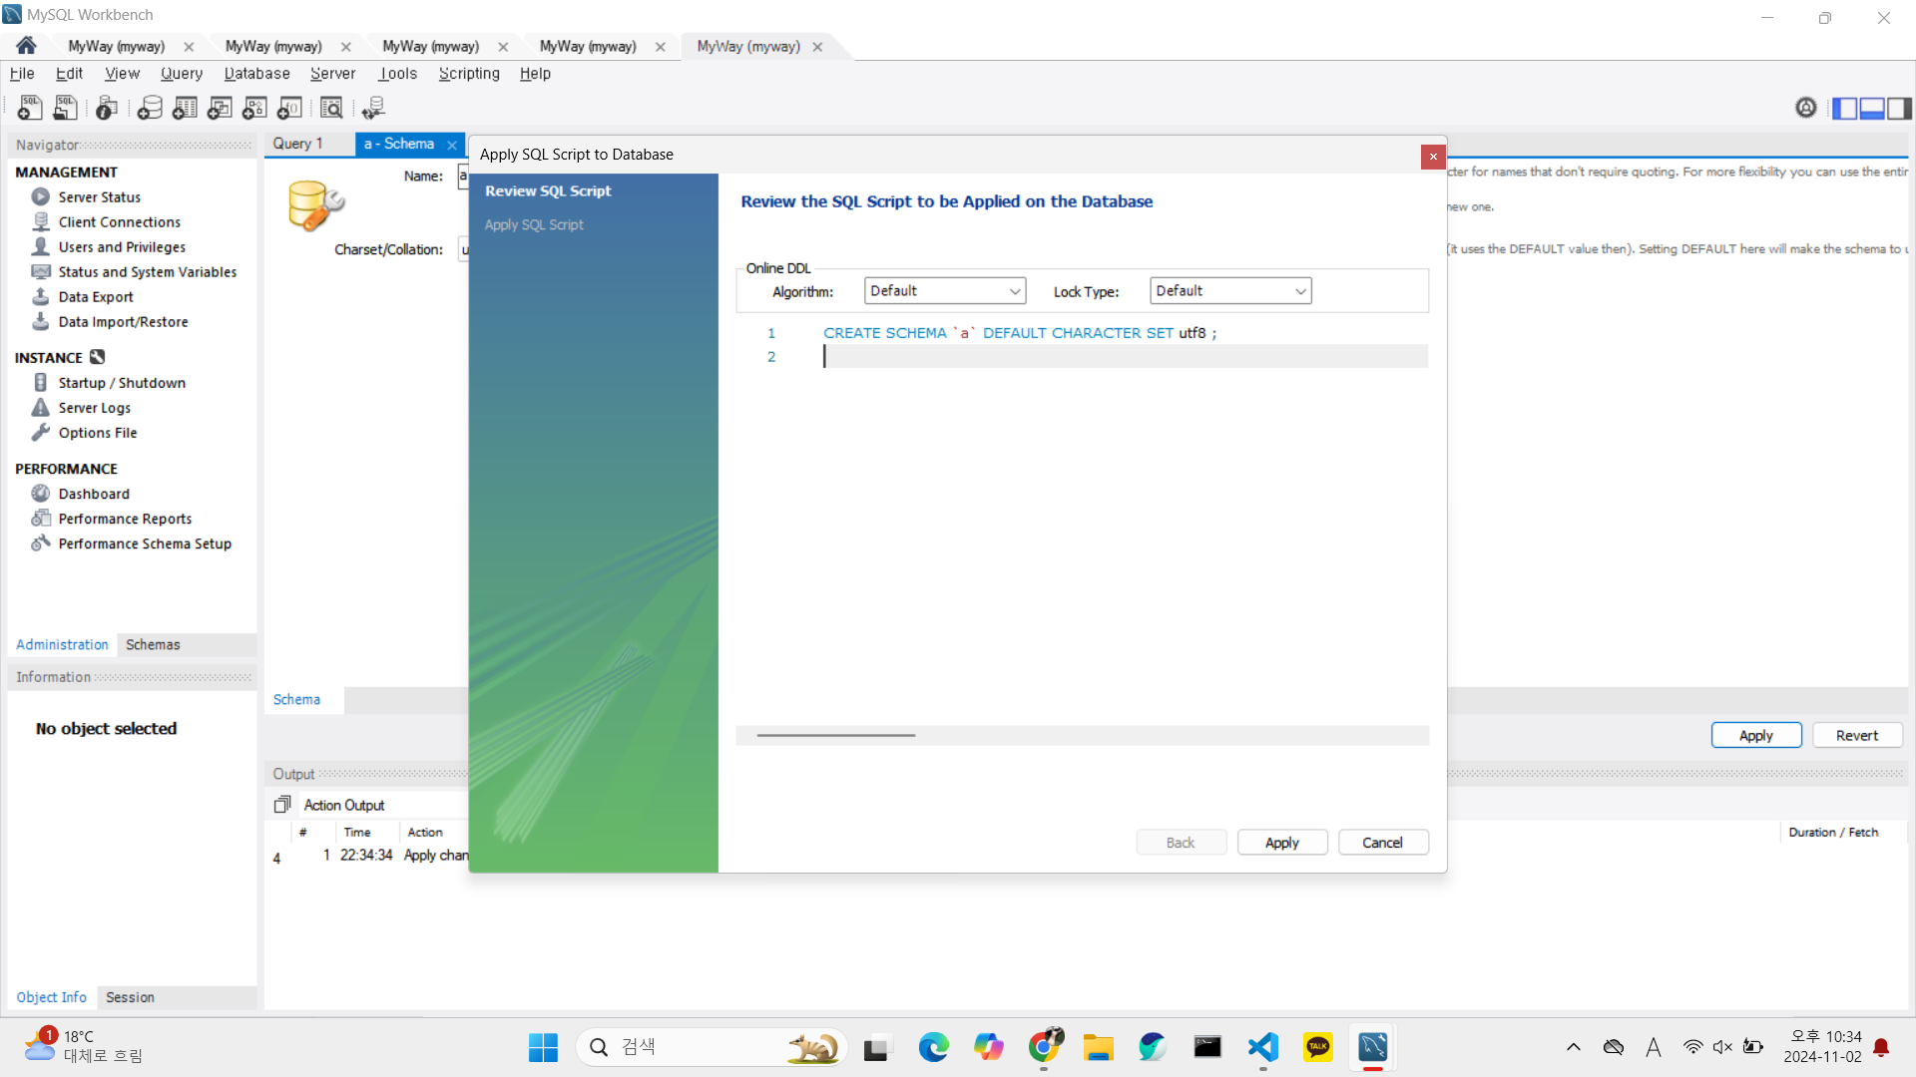This screenshot has width=1916, height=1077.
Task: Open the Scripting menu
Action: click(469, 74)
